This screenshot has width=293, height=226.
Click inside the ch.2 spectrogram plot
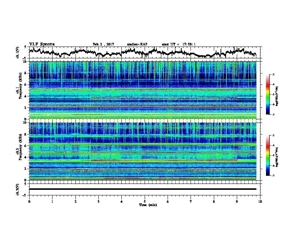click(143, 151)
